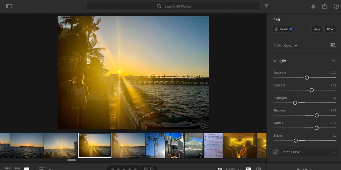The width and height of the screenshot is (341, 170).
Task: Select the blue sky palm trees thumbnail
Action: (x=155, y=145)
